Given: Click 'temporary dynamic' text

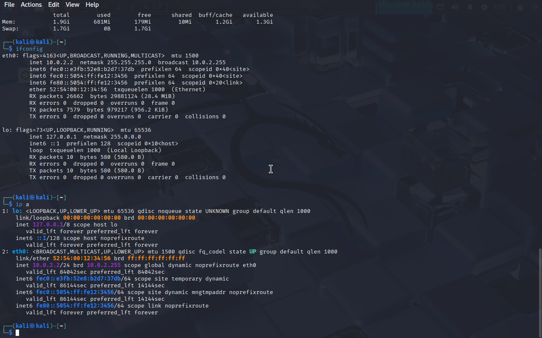Looking at the screenshot, I should tap(200, 279).
